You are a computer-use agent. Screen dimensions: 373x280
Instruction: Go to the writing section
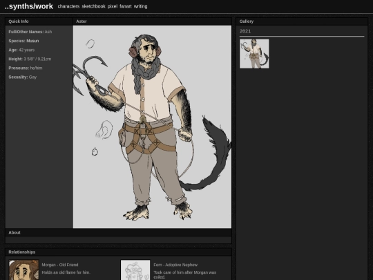[x=140, y=6]
